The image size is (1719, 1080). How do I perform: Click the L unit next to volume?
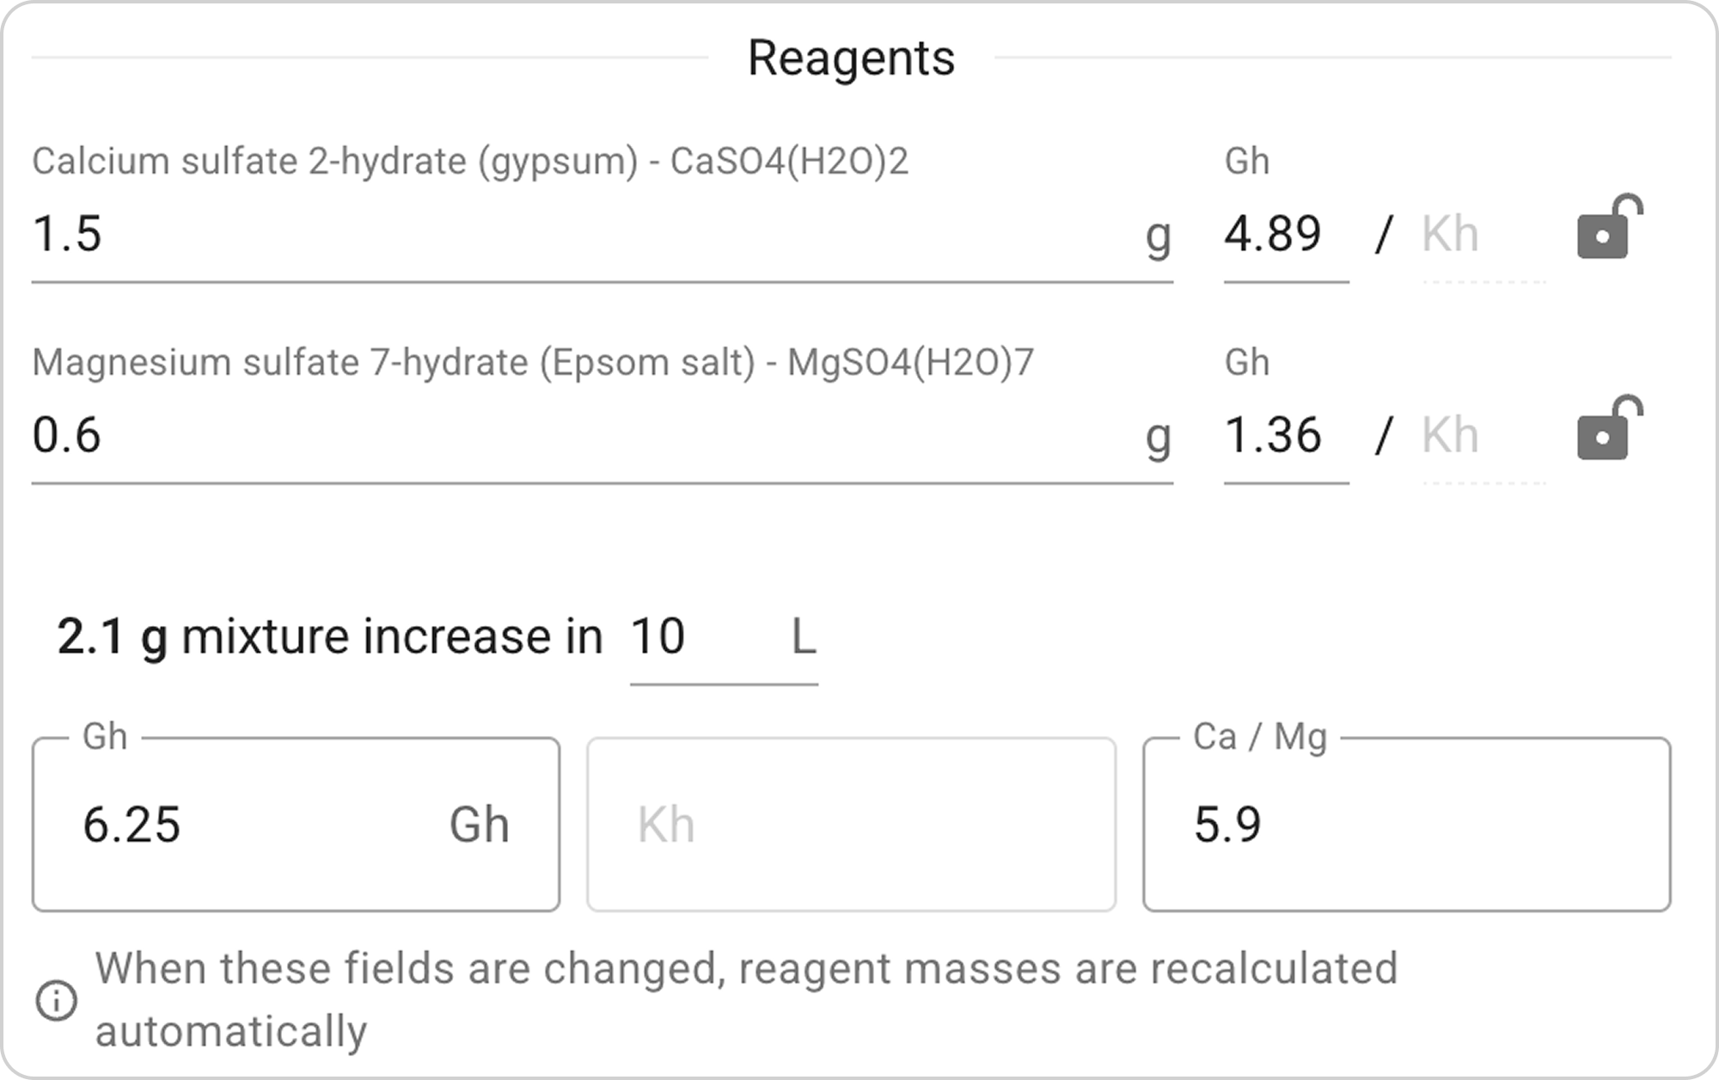803,637
